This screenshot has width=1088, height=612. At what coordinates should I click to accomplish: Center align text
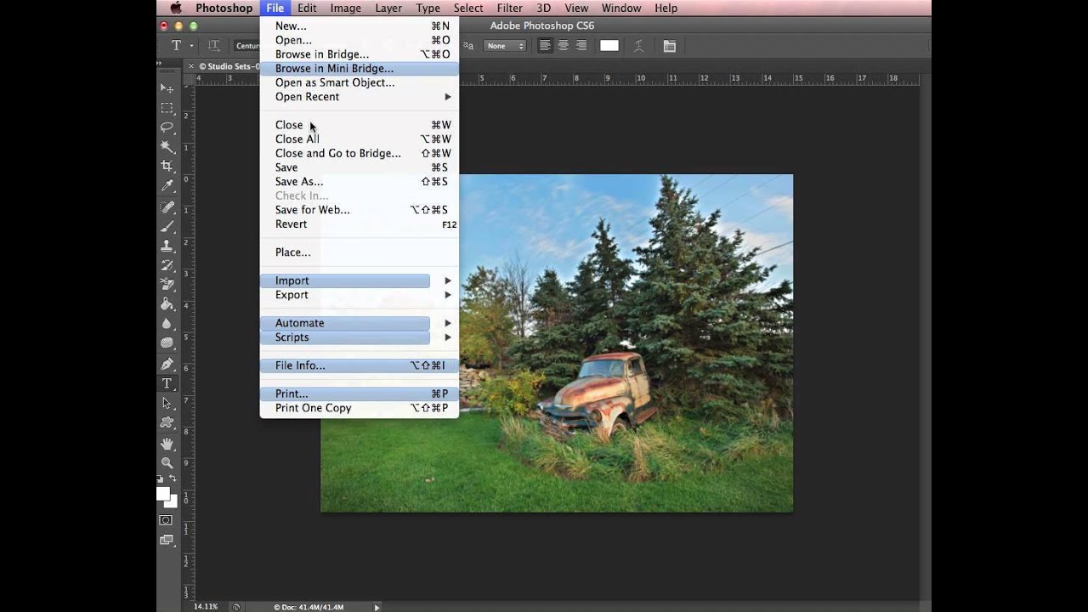pos(563,46)
